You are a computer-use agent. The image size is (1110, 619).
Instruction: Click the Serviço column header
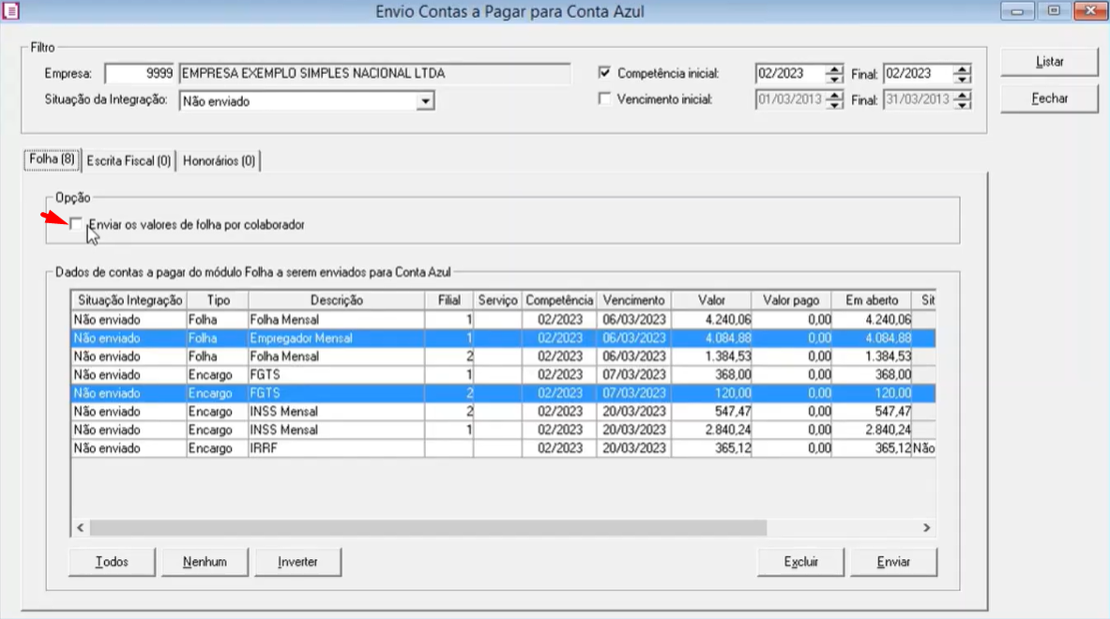coord(497,301)
